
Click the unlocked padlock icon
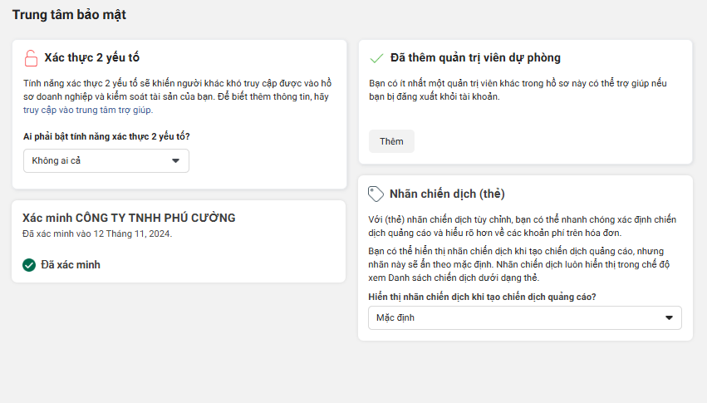[x=31, y=58]
